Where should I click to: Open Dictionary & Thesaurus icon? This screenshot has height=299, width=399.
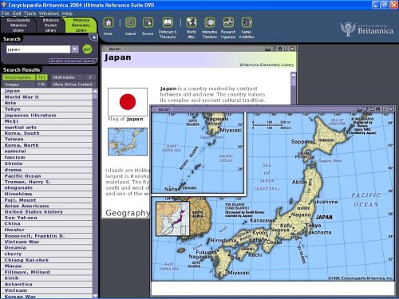click(x=168, y=23)
